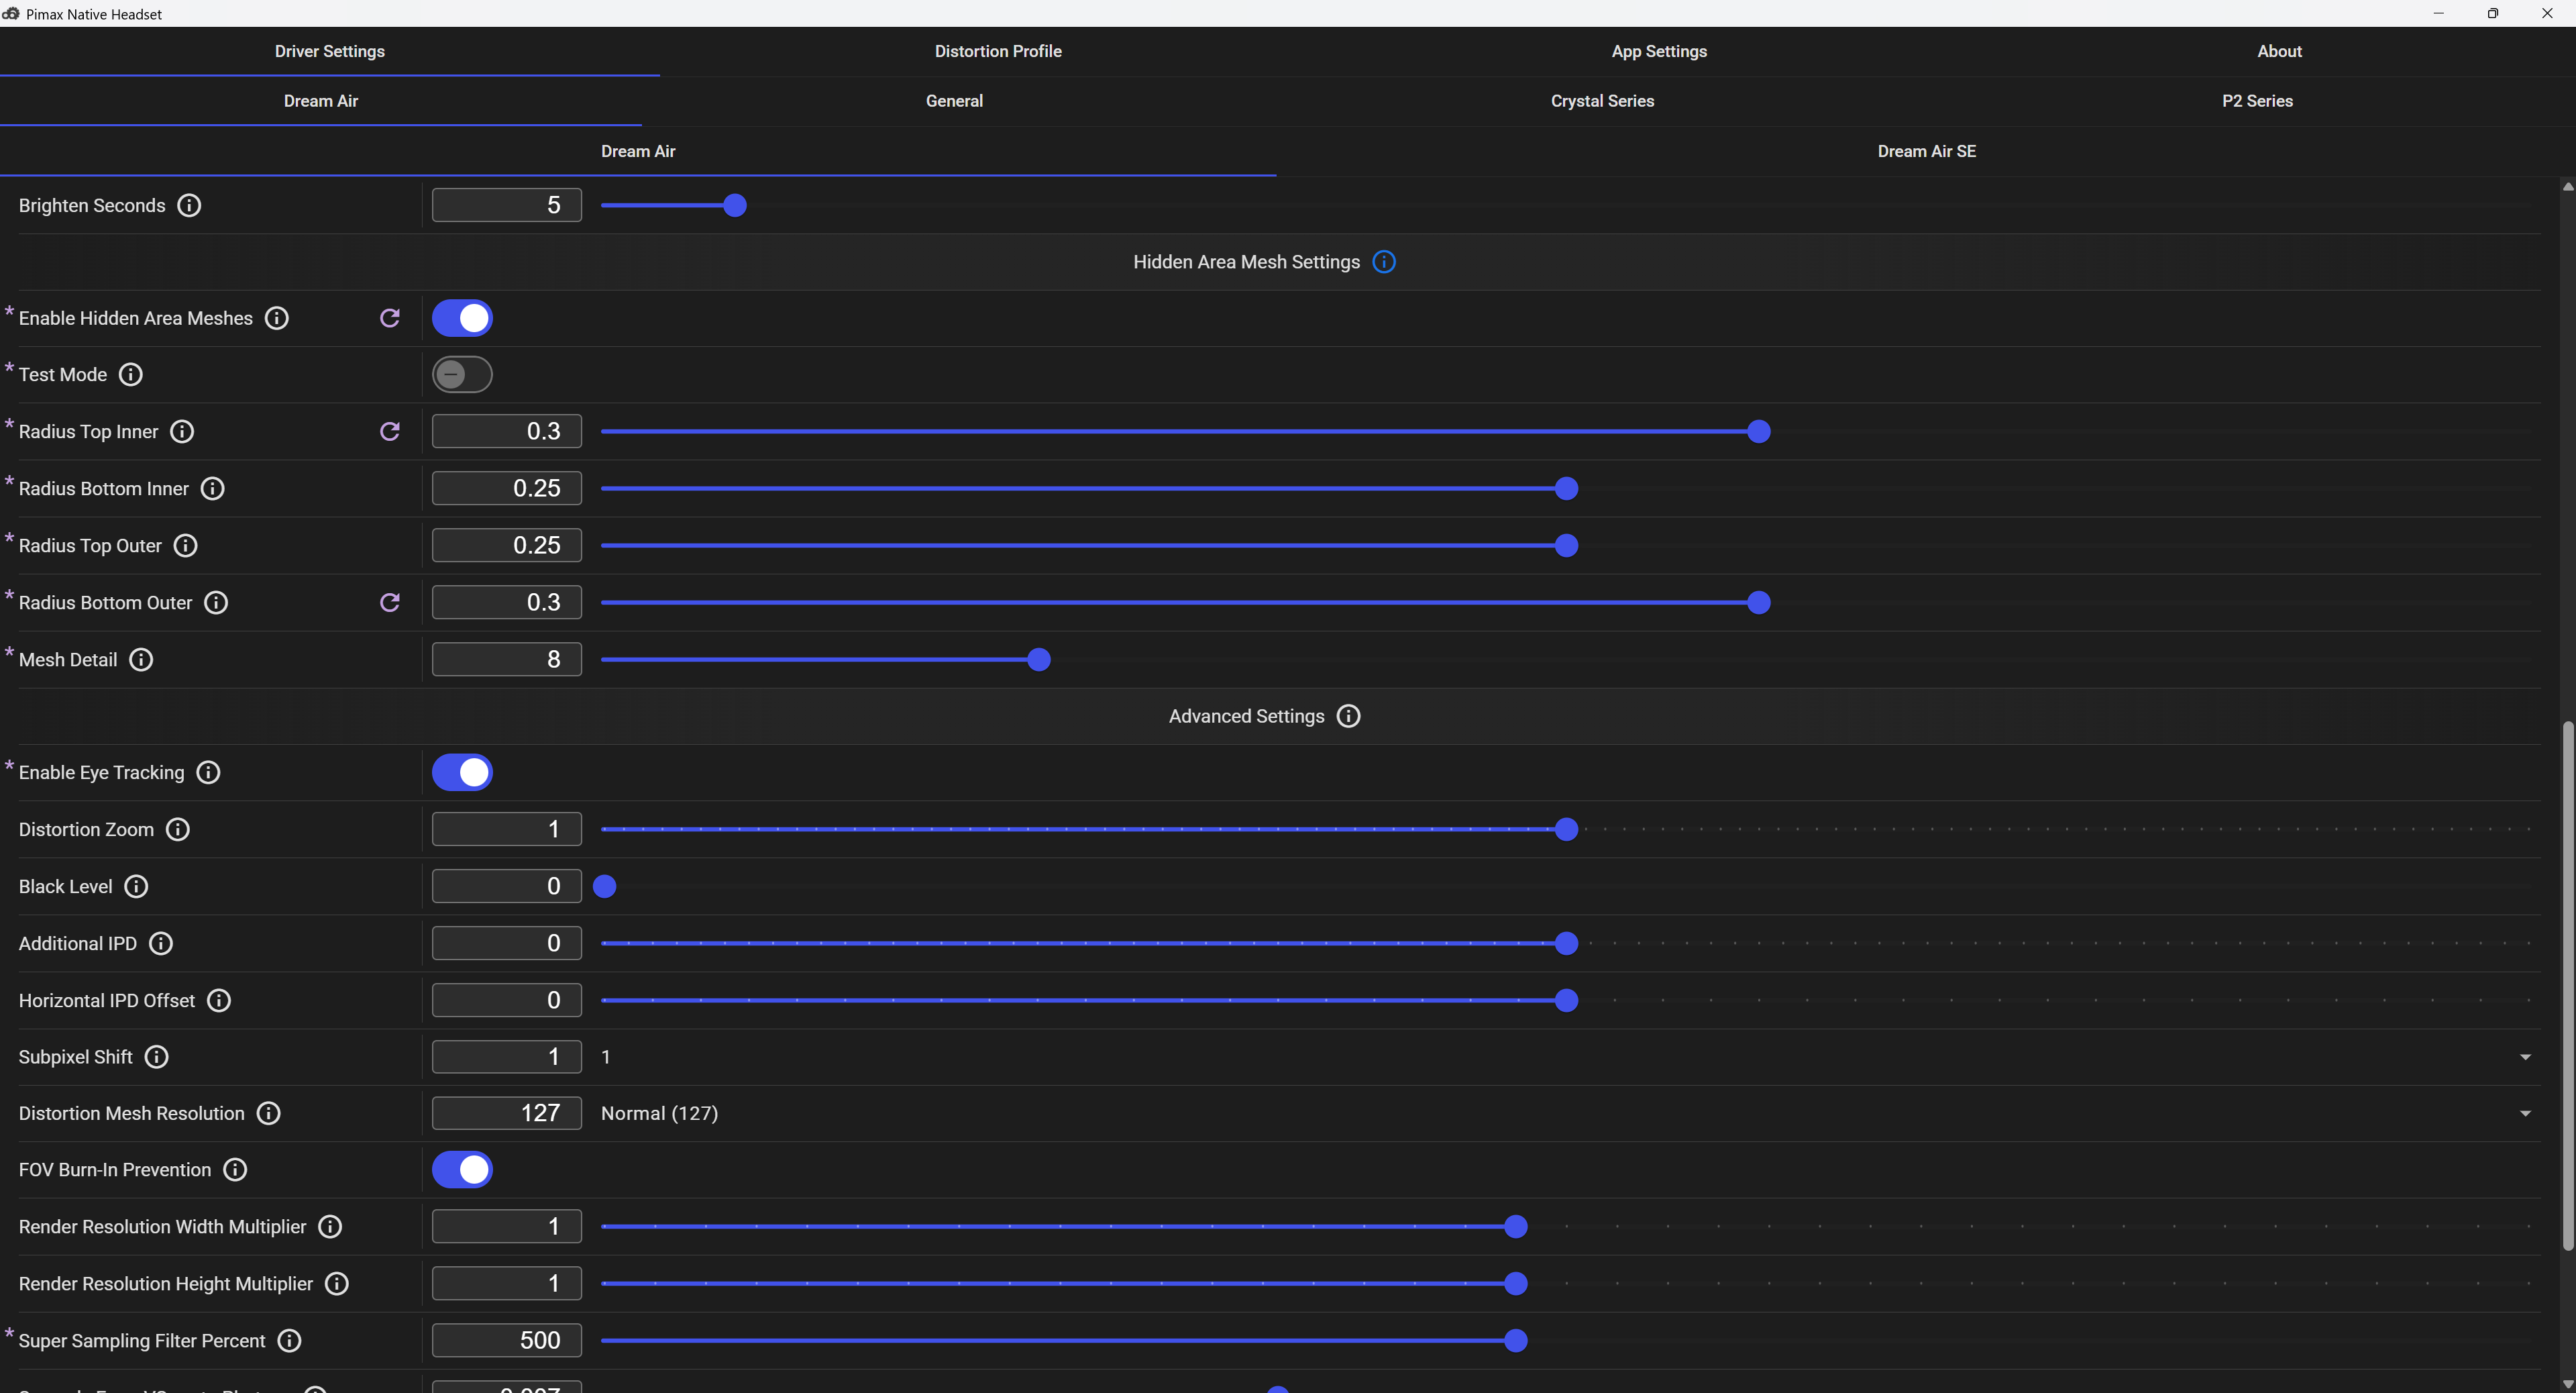Click the Normal (127) combo box text
The height and width of the screenshot is (1393, 2576).
pos(659,1113)
